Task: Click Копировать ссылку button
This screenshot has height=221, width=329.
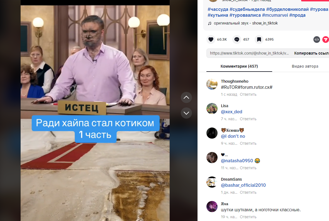Action: 311,53
